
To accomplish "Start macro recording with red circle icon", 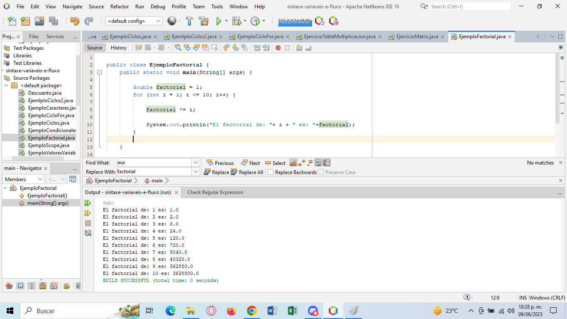I will coord(278,48).
